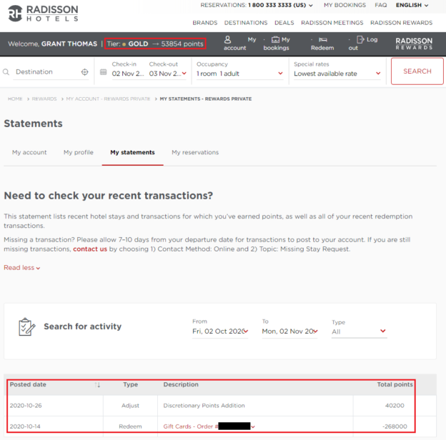
Task: Click the GOLD tier label
Action: pos(138,44)
